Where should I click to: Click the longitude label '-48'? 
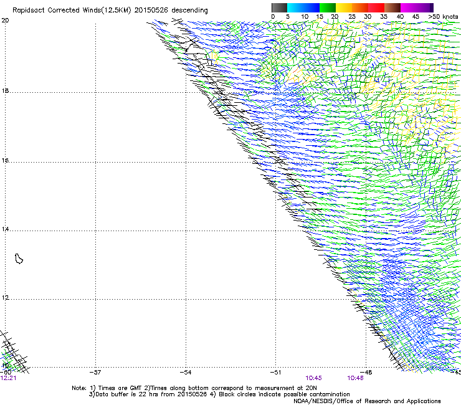366,372
